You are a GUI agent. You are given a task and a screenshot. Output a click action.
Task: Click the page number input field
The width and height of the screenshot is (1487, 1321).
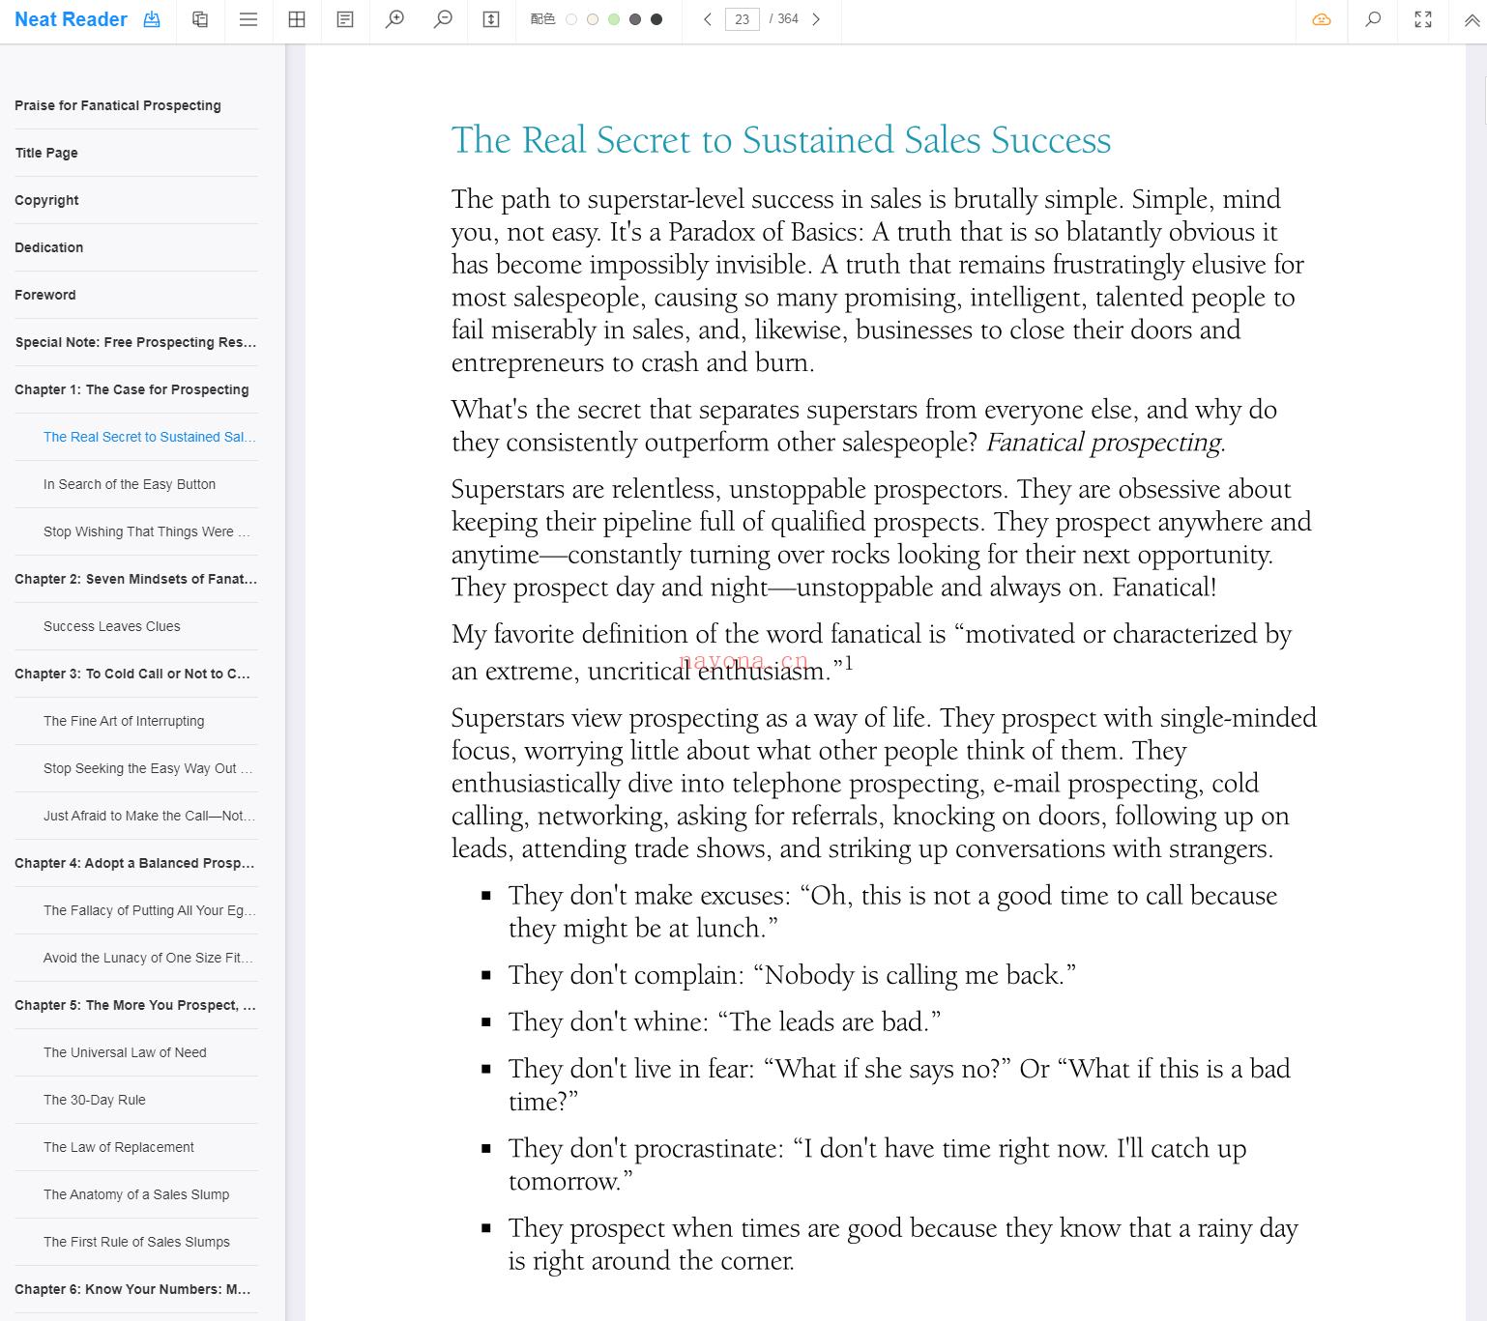[x=743, y=19]
